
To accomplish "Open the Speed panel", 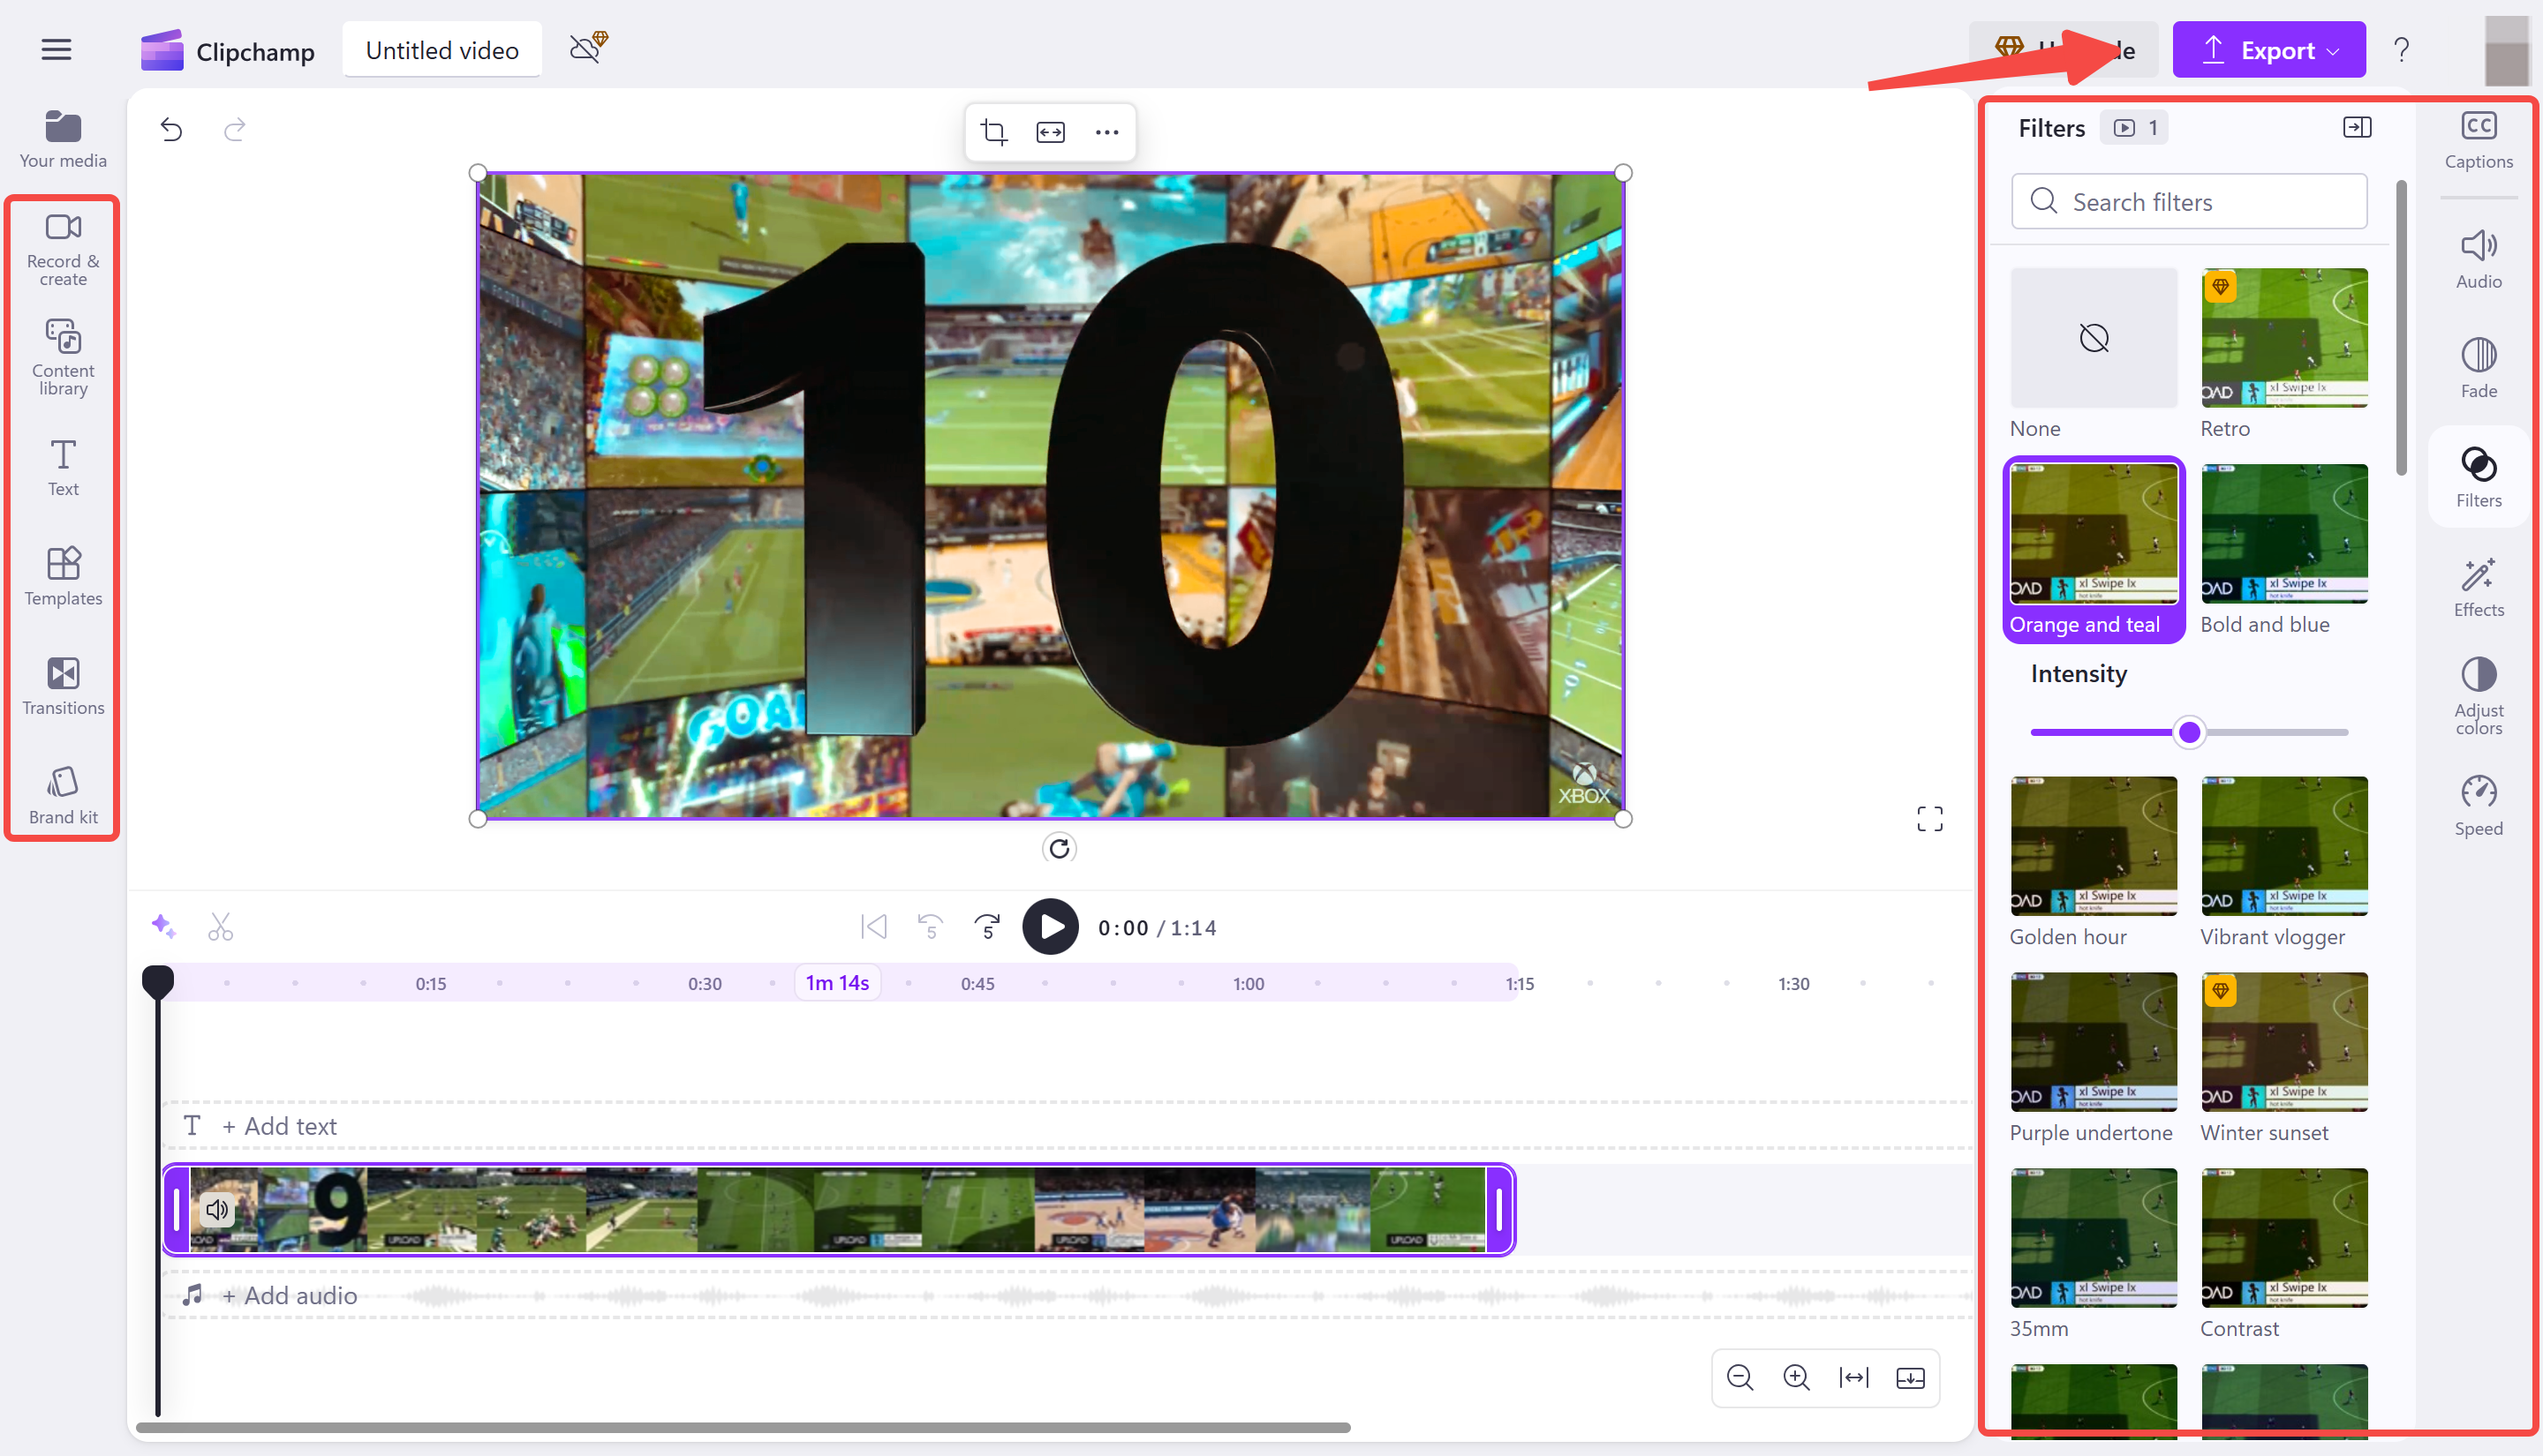I will pos(2479,806).
